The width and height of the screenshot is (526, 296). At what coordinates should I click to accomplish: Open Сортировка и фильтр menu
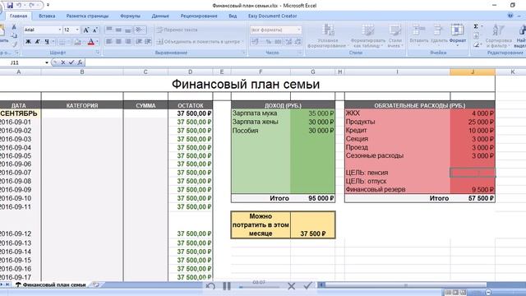[498, 36]
